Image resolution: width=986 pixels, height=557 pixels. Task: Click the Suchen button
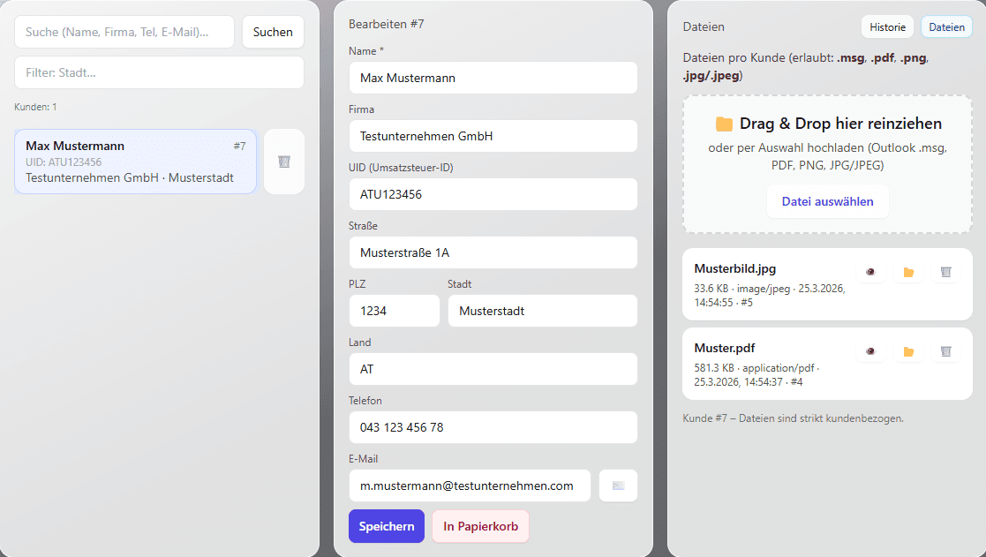click(273, 32)
